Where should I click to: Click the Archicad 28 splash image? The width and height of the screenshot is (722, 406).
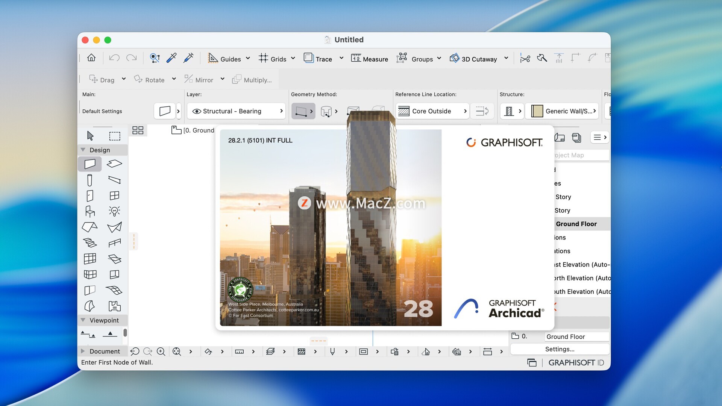(x=331, y=227)
